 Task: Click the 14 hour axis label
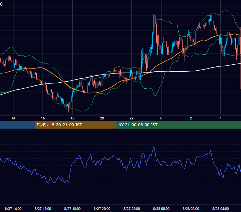[13, 118]
